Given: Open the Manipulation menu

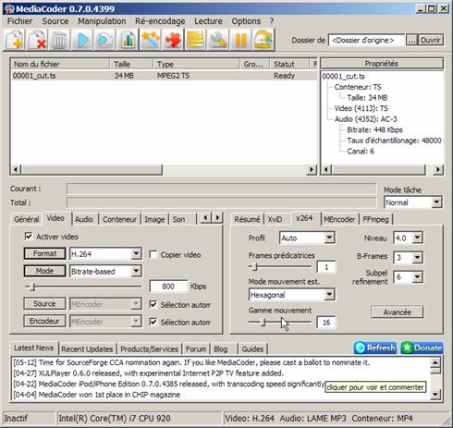Looking at the screenshot, I should [102, 21].
